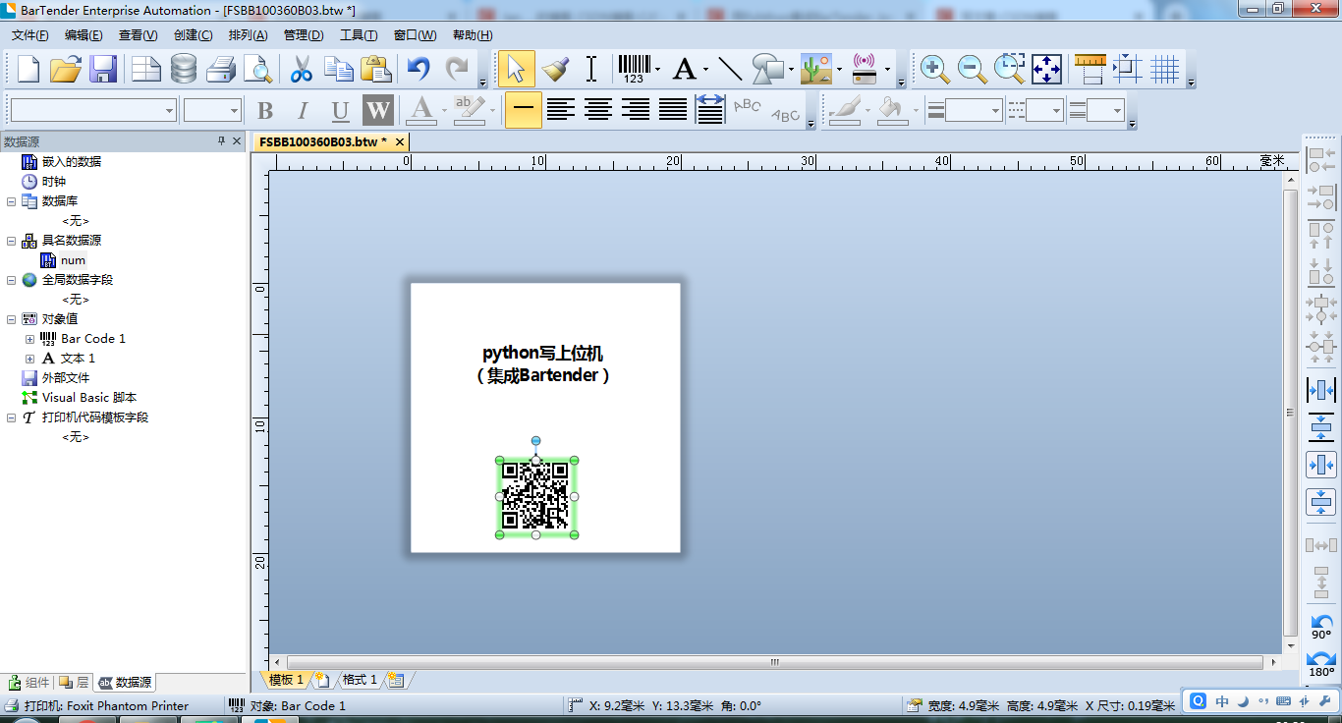Image resolution: width=1342 pixels, height=723 pixels.
Task: Open a file using the folder icon
Action: (66, 69)
